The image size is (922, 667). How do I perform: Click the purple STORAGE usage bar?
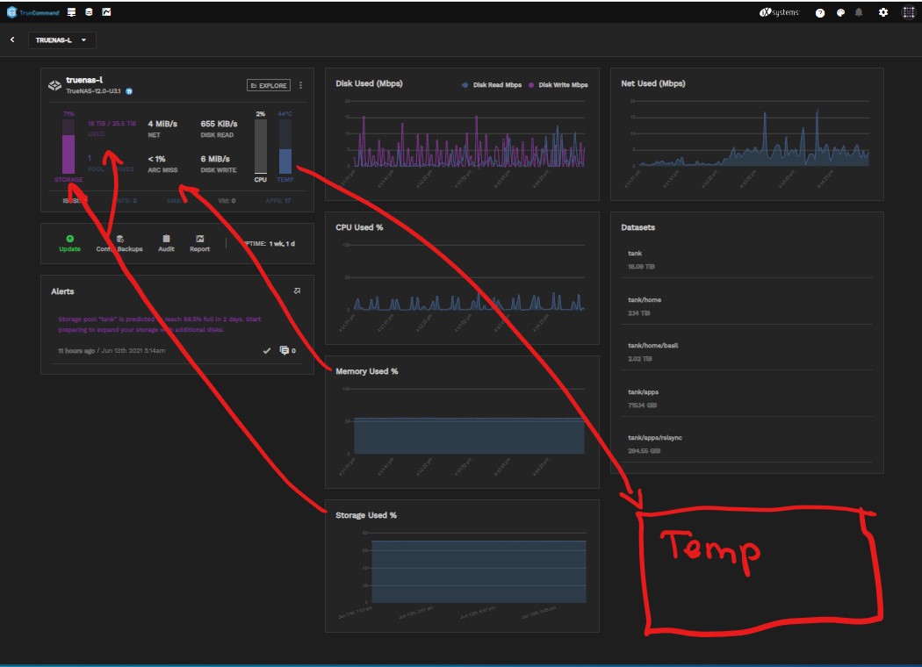pyautogui.click(x=68, y=147)
